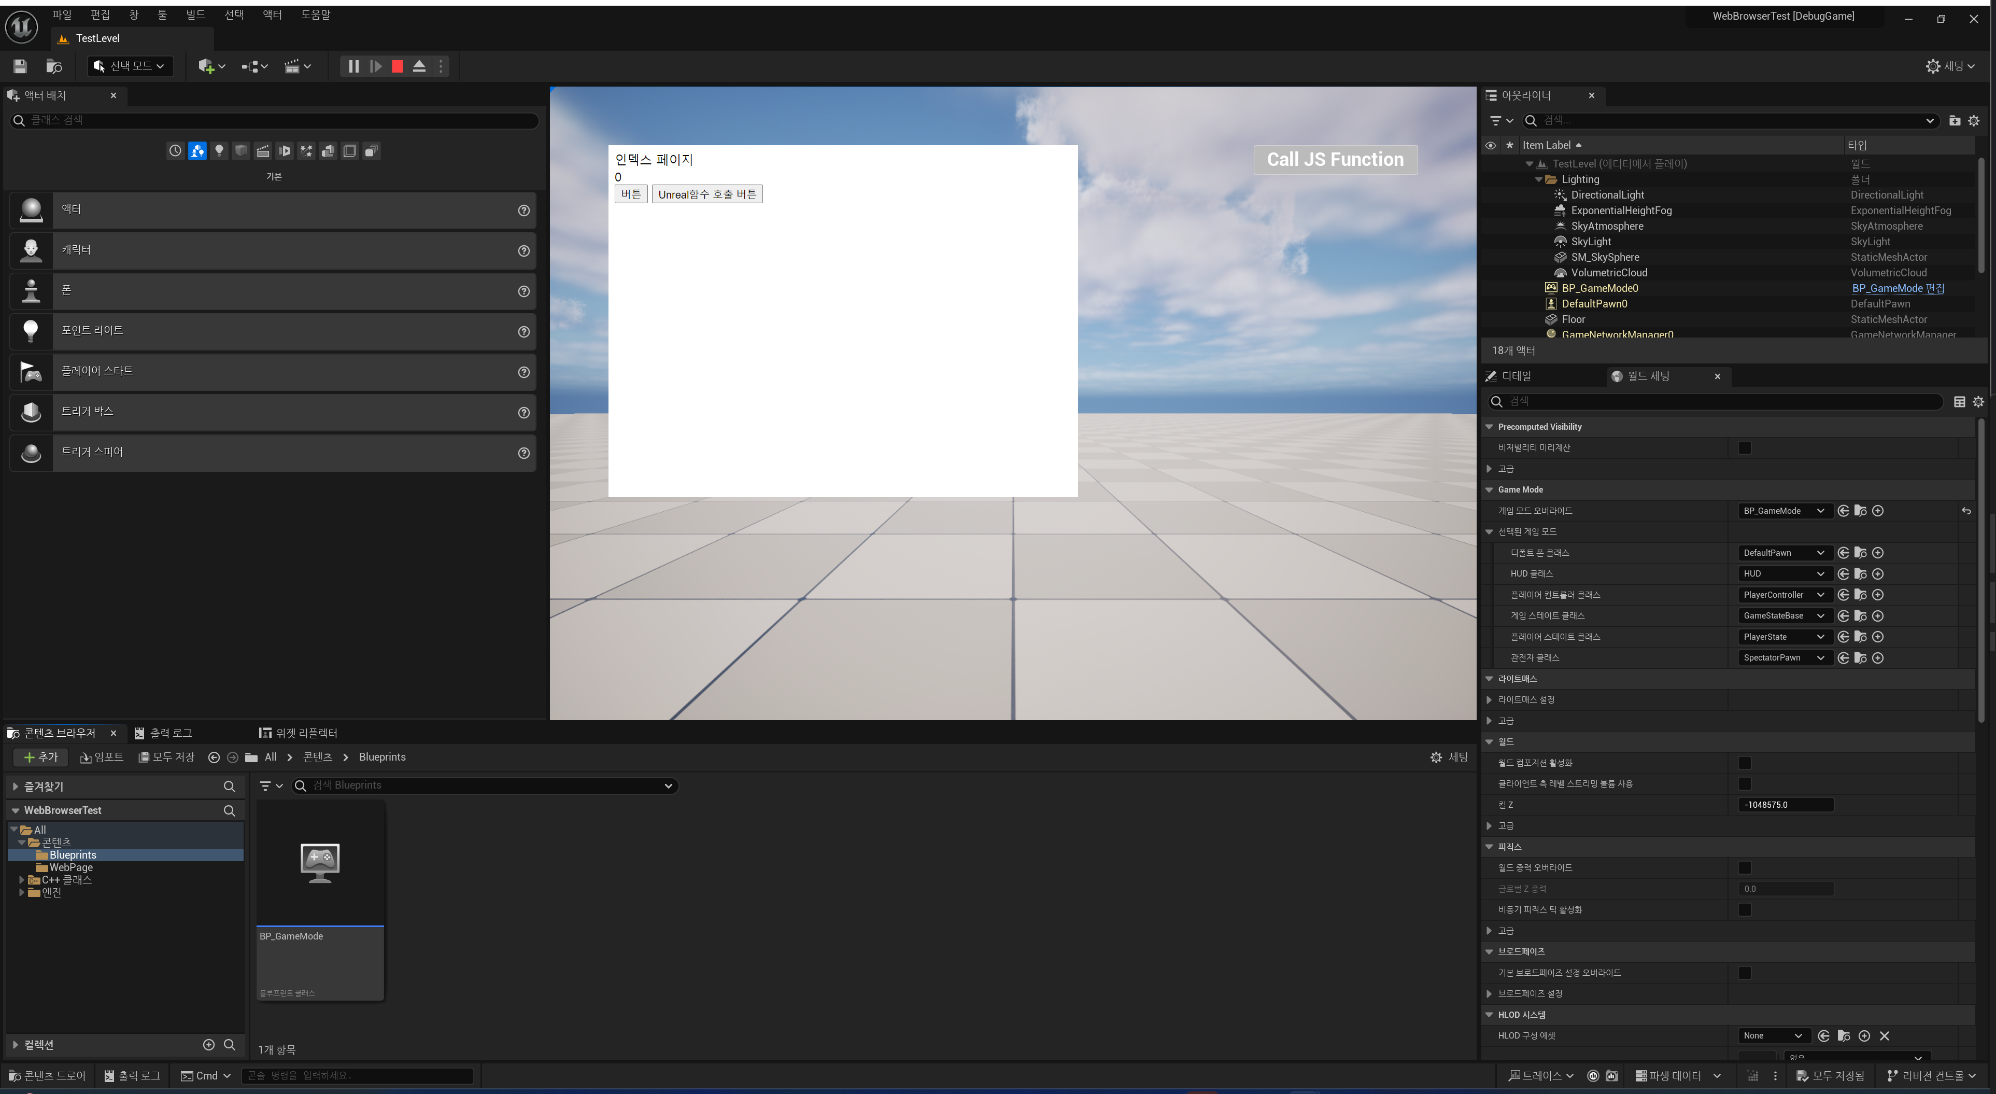Click the red Stop simulation button
This screenshot has height=1094, width=1996.
click(x=398, y=67)
